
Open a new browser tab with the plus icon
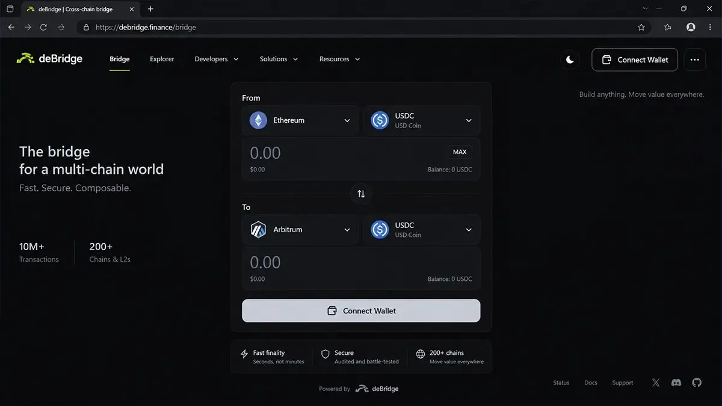150,9
